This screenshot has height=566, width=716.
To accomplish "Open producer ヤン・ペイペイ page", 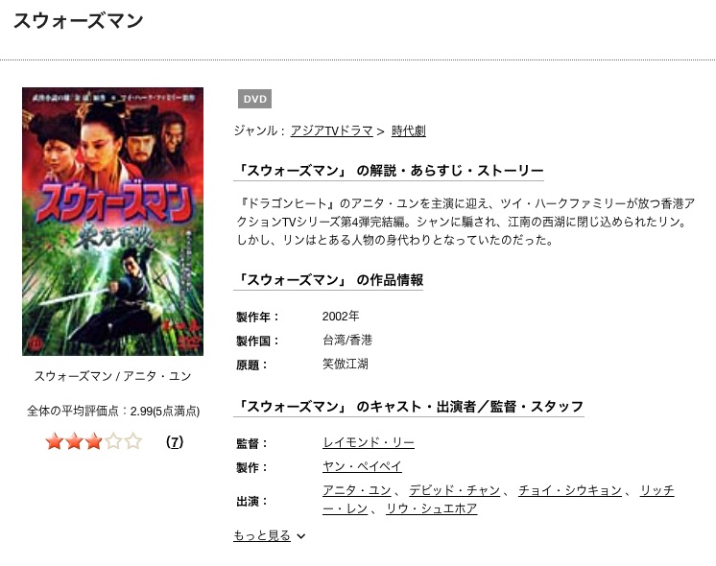I will click(x=362, y=466).
